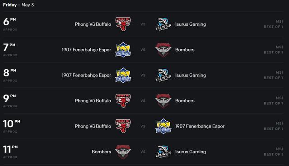289x166 pixels.
Task: Click Fenerbahçe crest in the 10 PM match
Action: tap(163, 126)
